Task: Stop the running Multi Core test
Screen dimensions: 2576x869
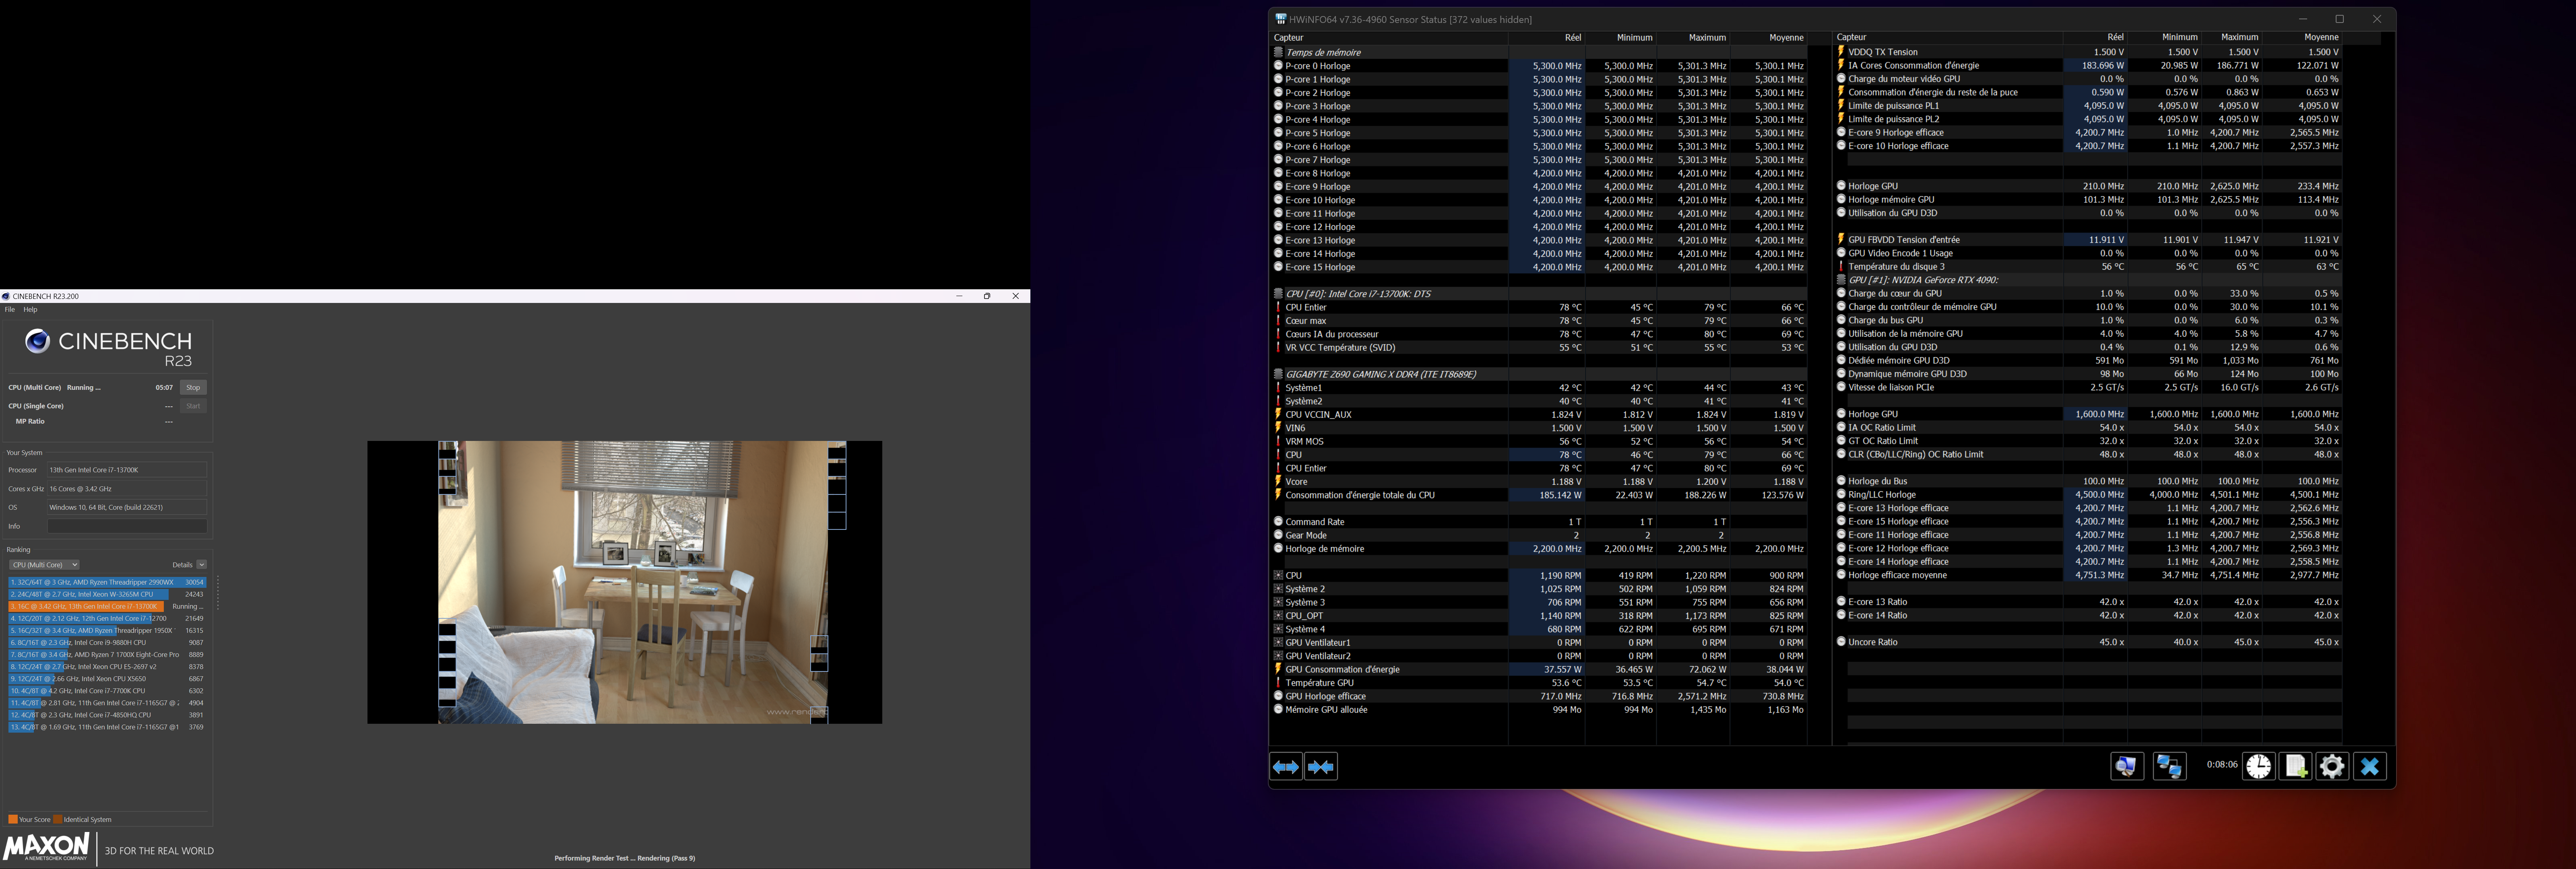Action: (193, 388)
